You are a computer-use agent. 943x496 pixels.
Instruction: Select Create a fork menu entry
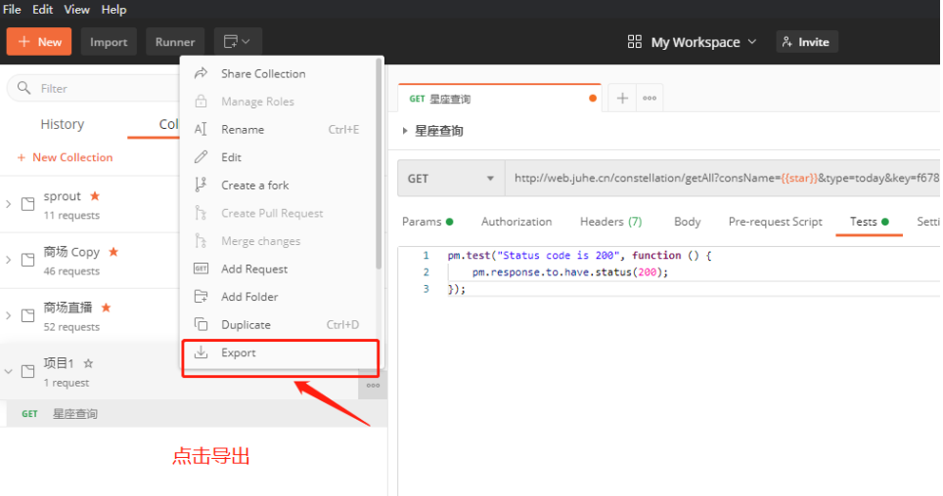coord(280,185)
